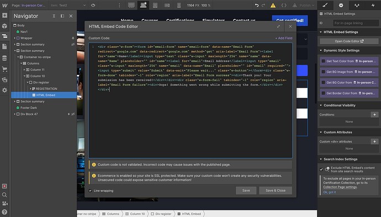381x217 pixels.
Task: Expand the code editor to fullscreen
Action: 278,26
